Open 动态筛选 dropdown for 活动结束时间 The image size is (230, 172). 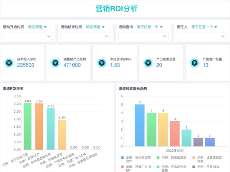click(x=95, y=27)
